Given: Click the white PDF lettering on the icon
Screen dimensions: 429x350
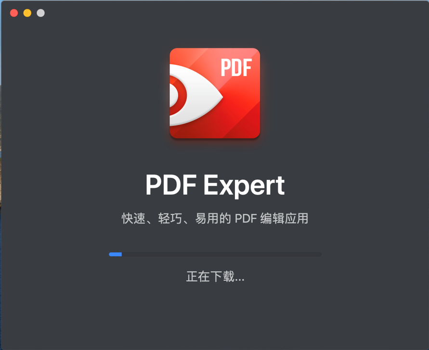Looking at the screenshot, I should point(236,67).
